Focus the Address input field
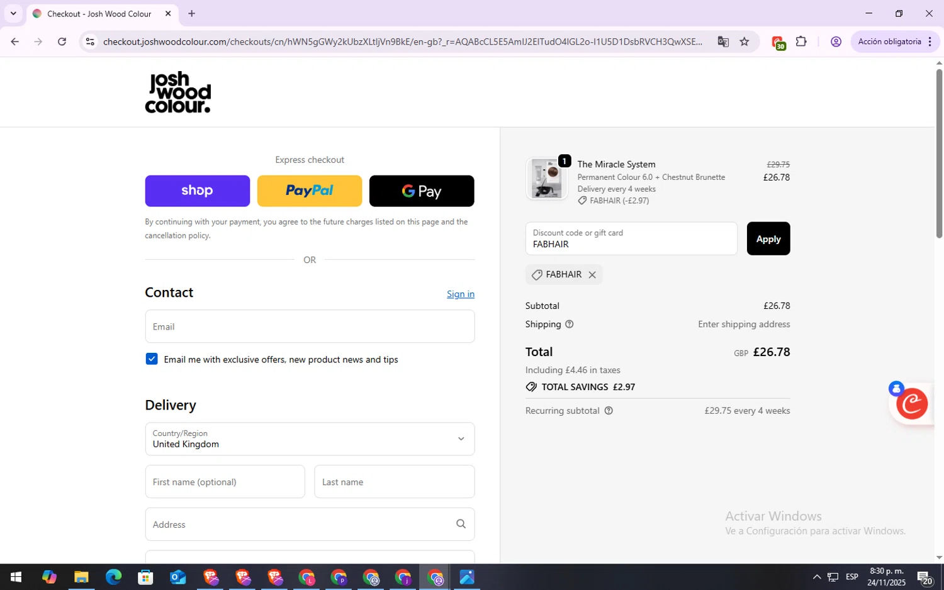Viewport: 944px width, 590px height. click(310, 525)
